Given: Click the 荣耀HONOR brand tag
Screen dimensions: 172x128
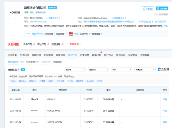Looking at the screenshot, I should [x=41, y=12].
